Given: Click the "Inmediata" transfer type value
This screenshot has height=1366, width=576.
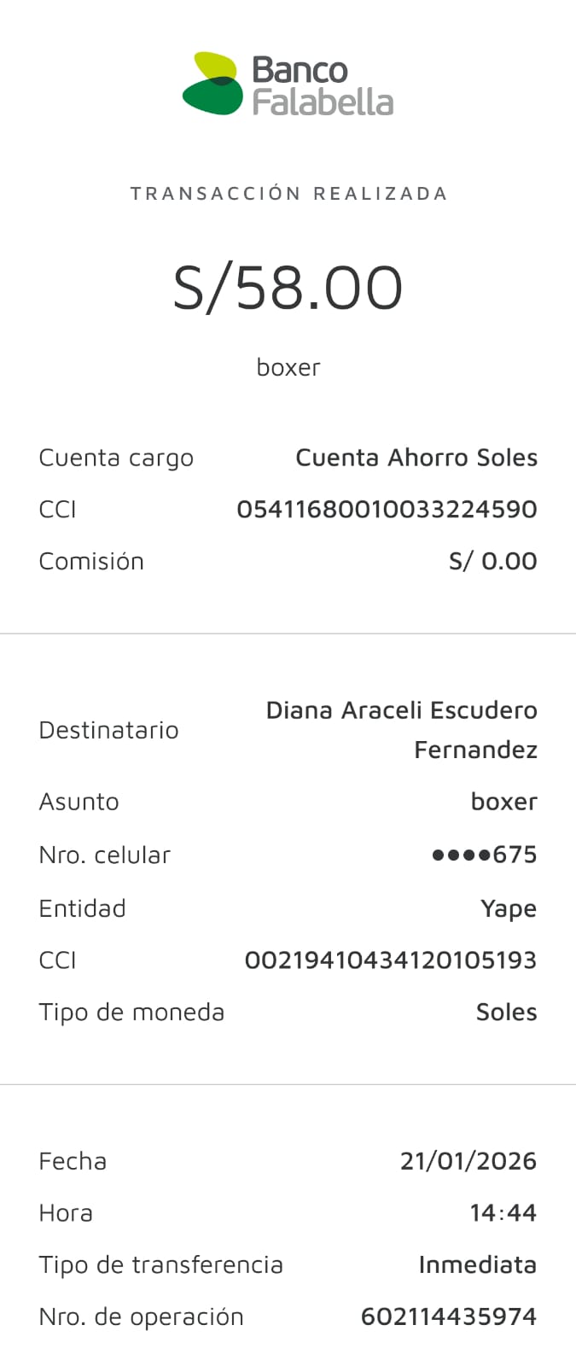Looking at the screenshot, I should click(x=477, y=1264).
